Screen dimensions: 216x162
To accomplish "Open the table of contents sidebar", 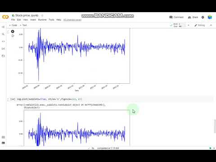I will (3, 27).
